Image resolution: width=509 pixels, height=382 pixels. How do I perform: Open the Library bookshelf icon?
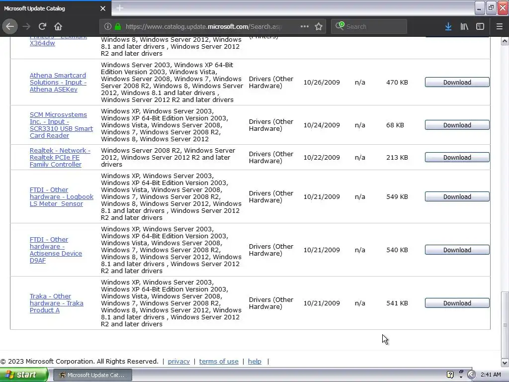point(464,26)
